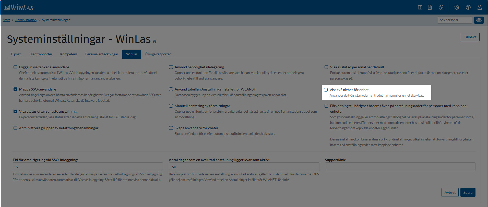This screenshot has height=207, width=488.
Task: Switch to the E-post tab
Action: point(16,54)
